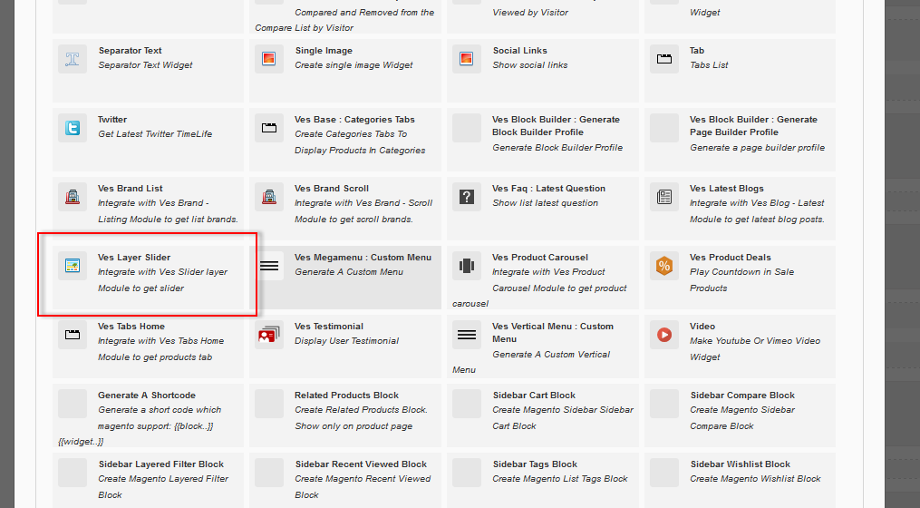Click the Ves Megamenu hamburger icon

tap(269, 266)
